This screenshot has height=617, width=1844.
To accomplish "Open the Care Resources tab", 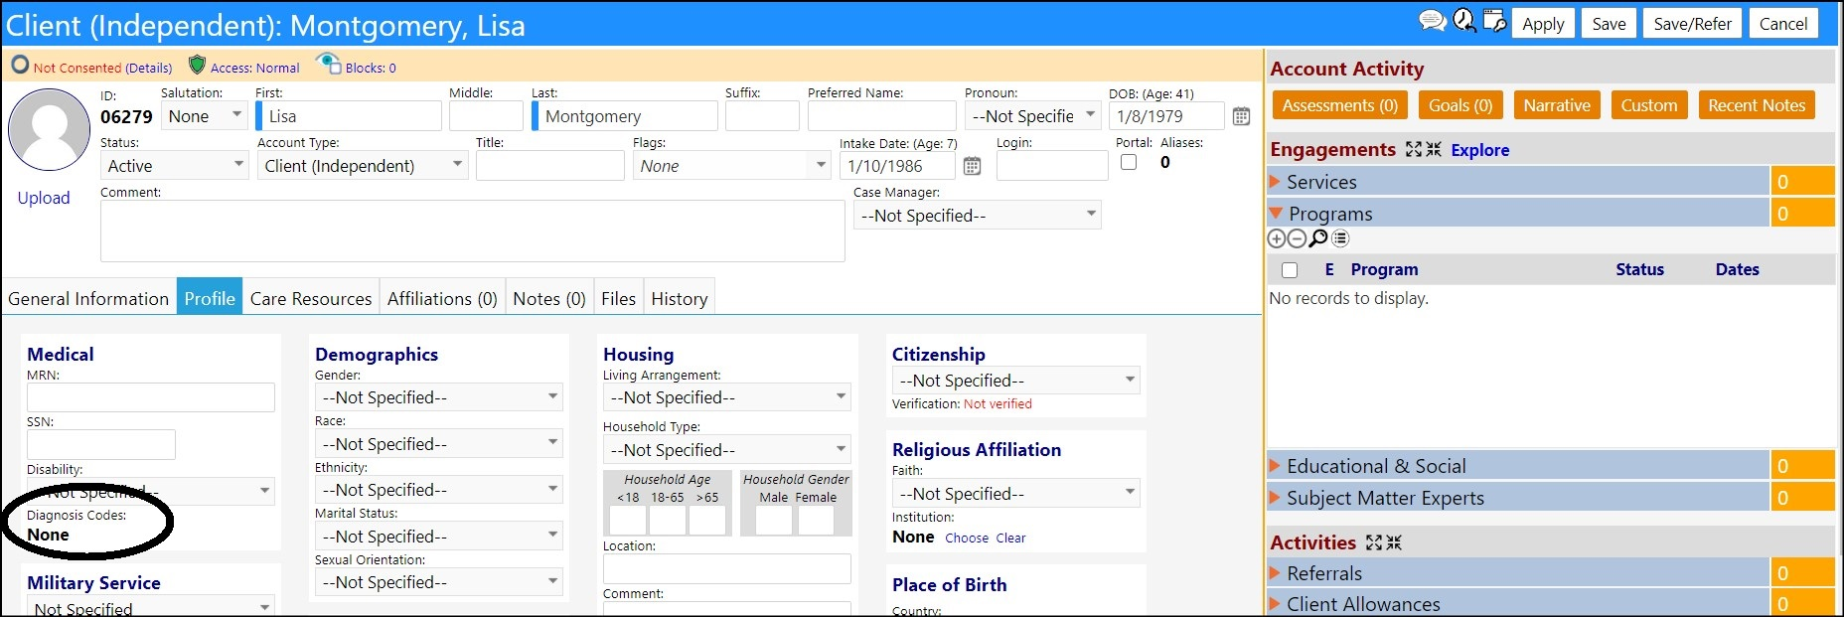I will [x=311, y=298].
